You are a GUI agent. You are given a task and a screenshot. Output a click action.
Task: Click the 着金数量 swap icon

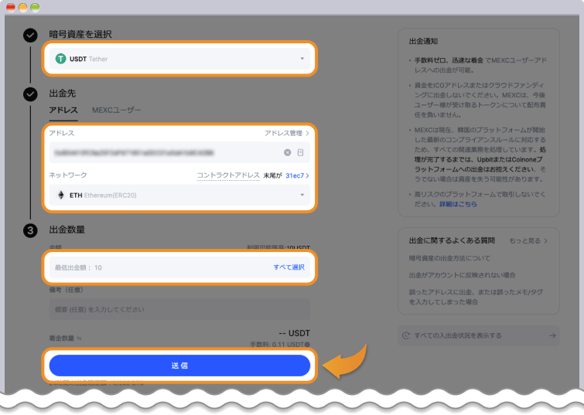click(79, 338)
